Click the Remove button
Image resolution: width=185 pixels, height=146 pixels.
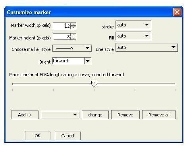(125, 115)
